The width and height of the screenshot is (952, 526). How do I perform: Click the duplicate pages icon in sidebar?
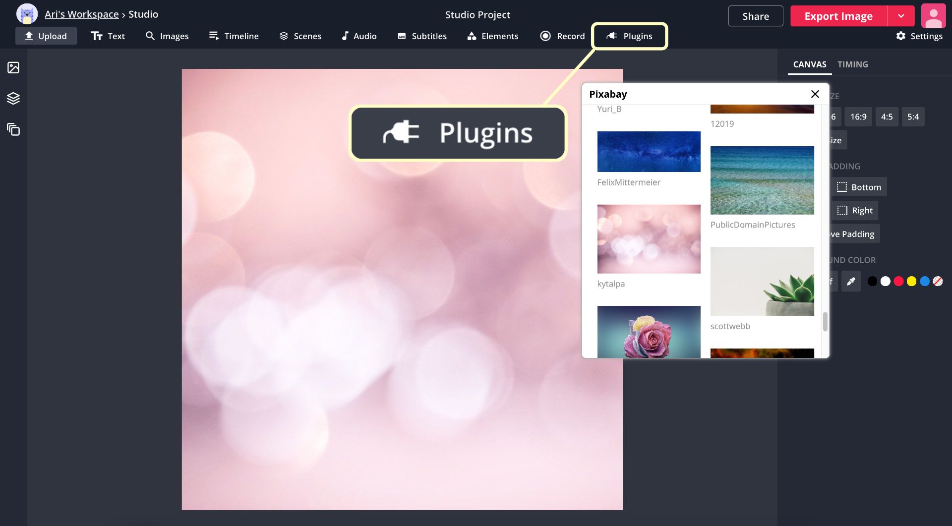(13, 129)
